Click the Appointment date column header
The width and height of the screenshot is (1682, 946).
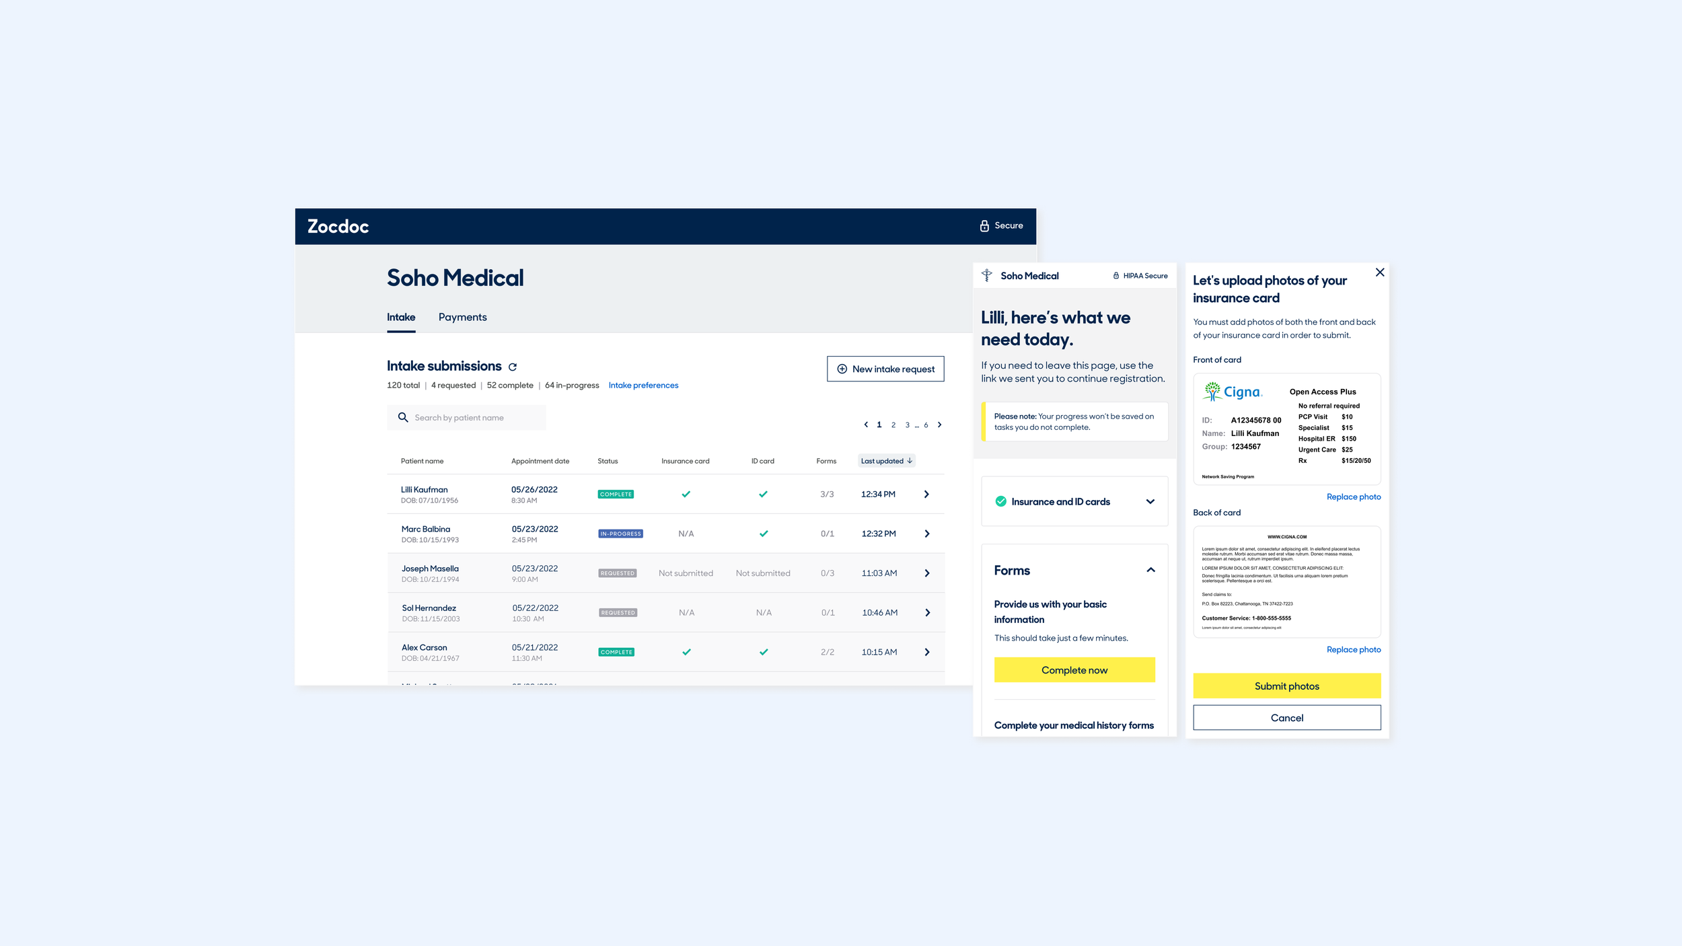point(540,461)
